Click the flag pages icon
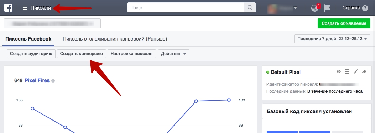Viewport: 375px width, 133px height. (327, 8)
